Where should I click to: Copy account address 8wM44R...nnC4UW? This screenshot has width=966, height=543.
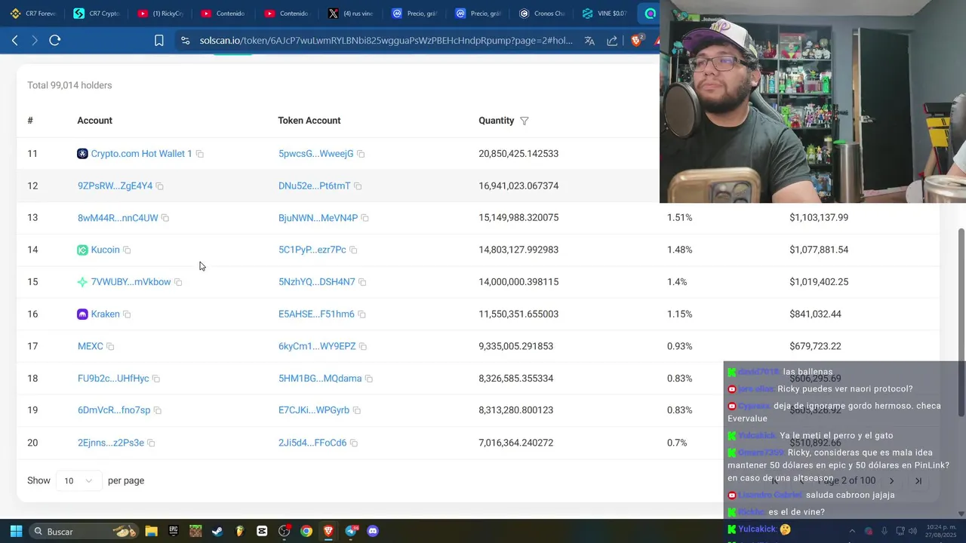(165, 218)
